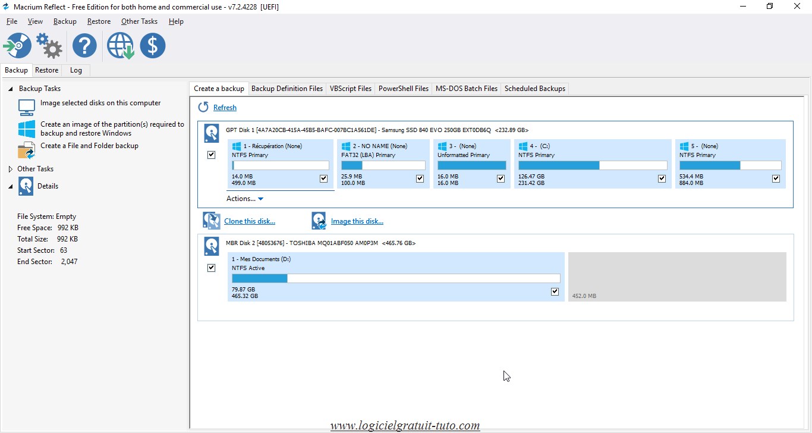Select the Backup tab
The width and height of the screenshot is (812, 433).
click(x=16, y=70)
